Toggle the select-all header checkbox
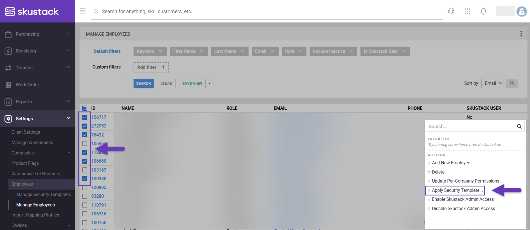Viewport: 530px width, 230px height. pyautogui.click(x=85, y=108)
